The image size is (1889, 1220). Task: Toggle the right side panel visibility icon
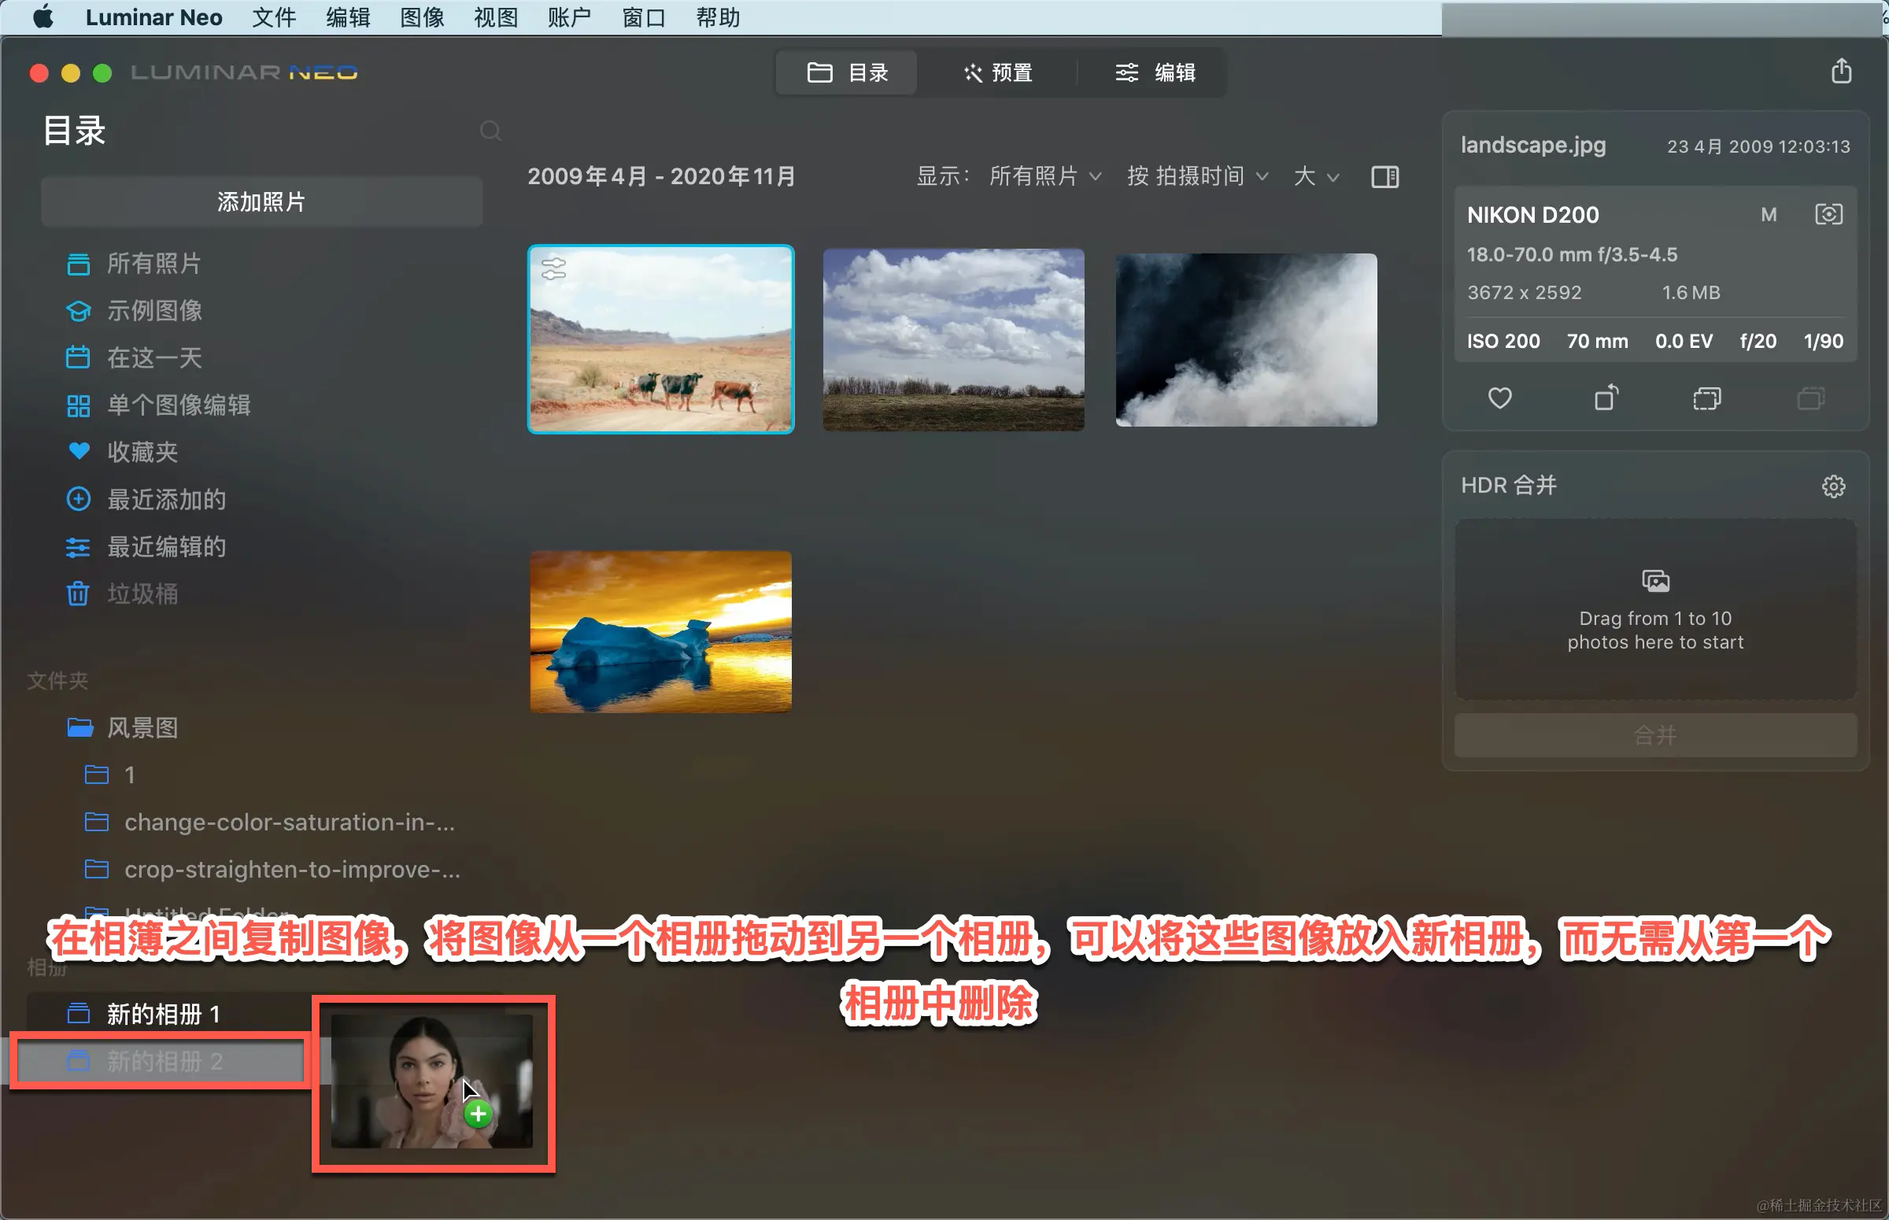[x=1384, y=176]
